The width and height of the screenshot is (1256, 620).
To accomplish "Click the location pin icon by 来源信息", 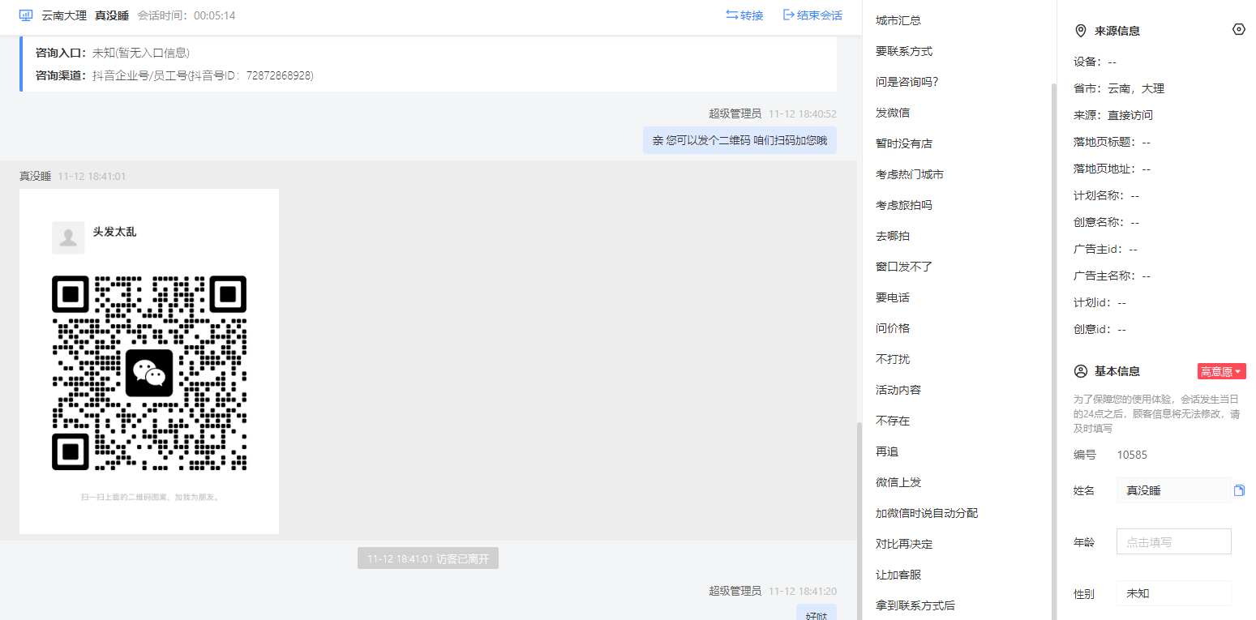I will (x=1080, y=31).
